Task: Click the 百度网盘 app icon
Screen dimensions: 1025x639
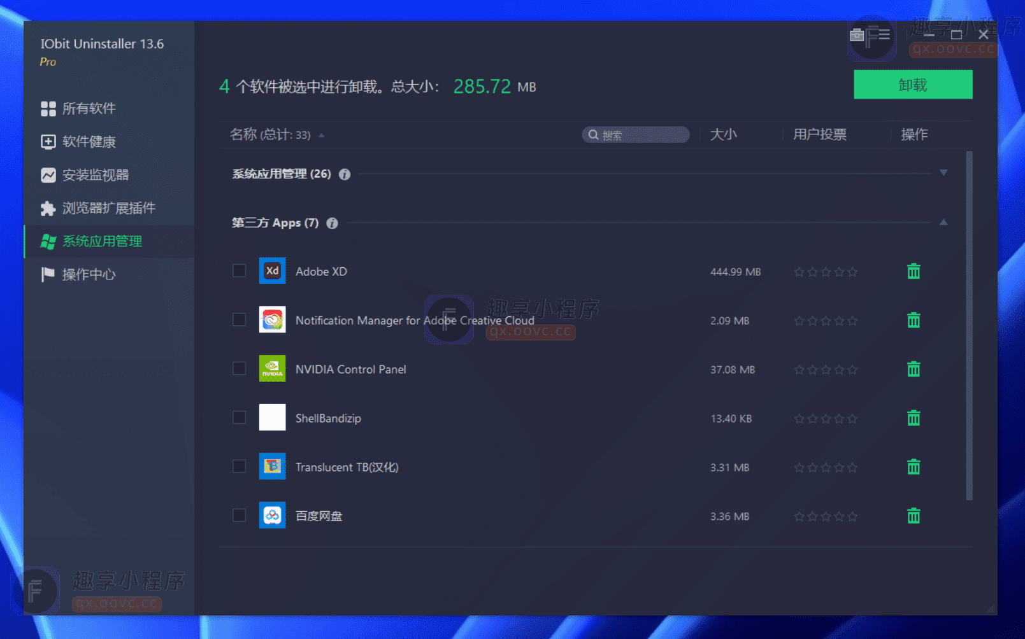Action: [x=272, y=515]
